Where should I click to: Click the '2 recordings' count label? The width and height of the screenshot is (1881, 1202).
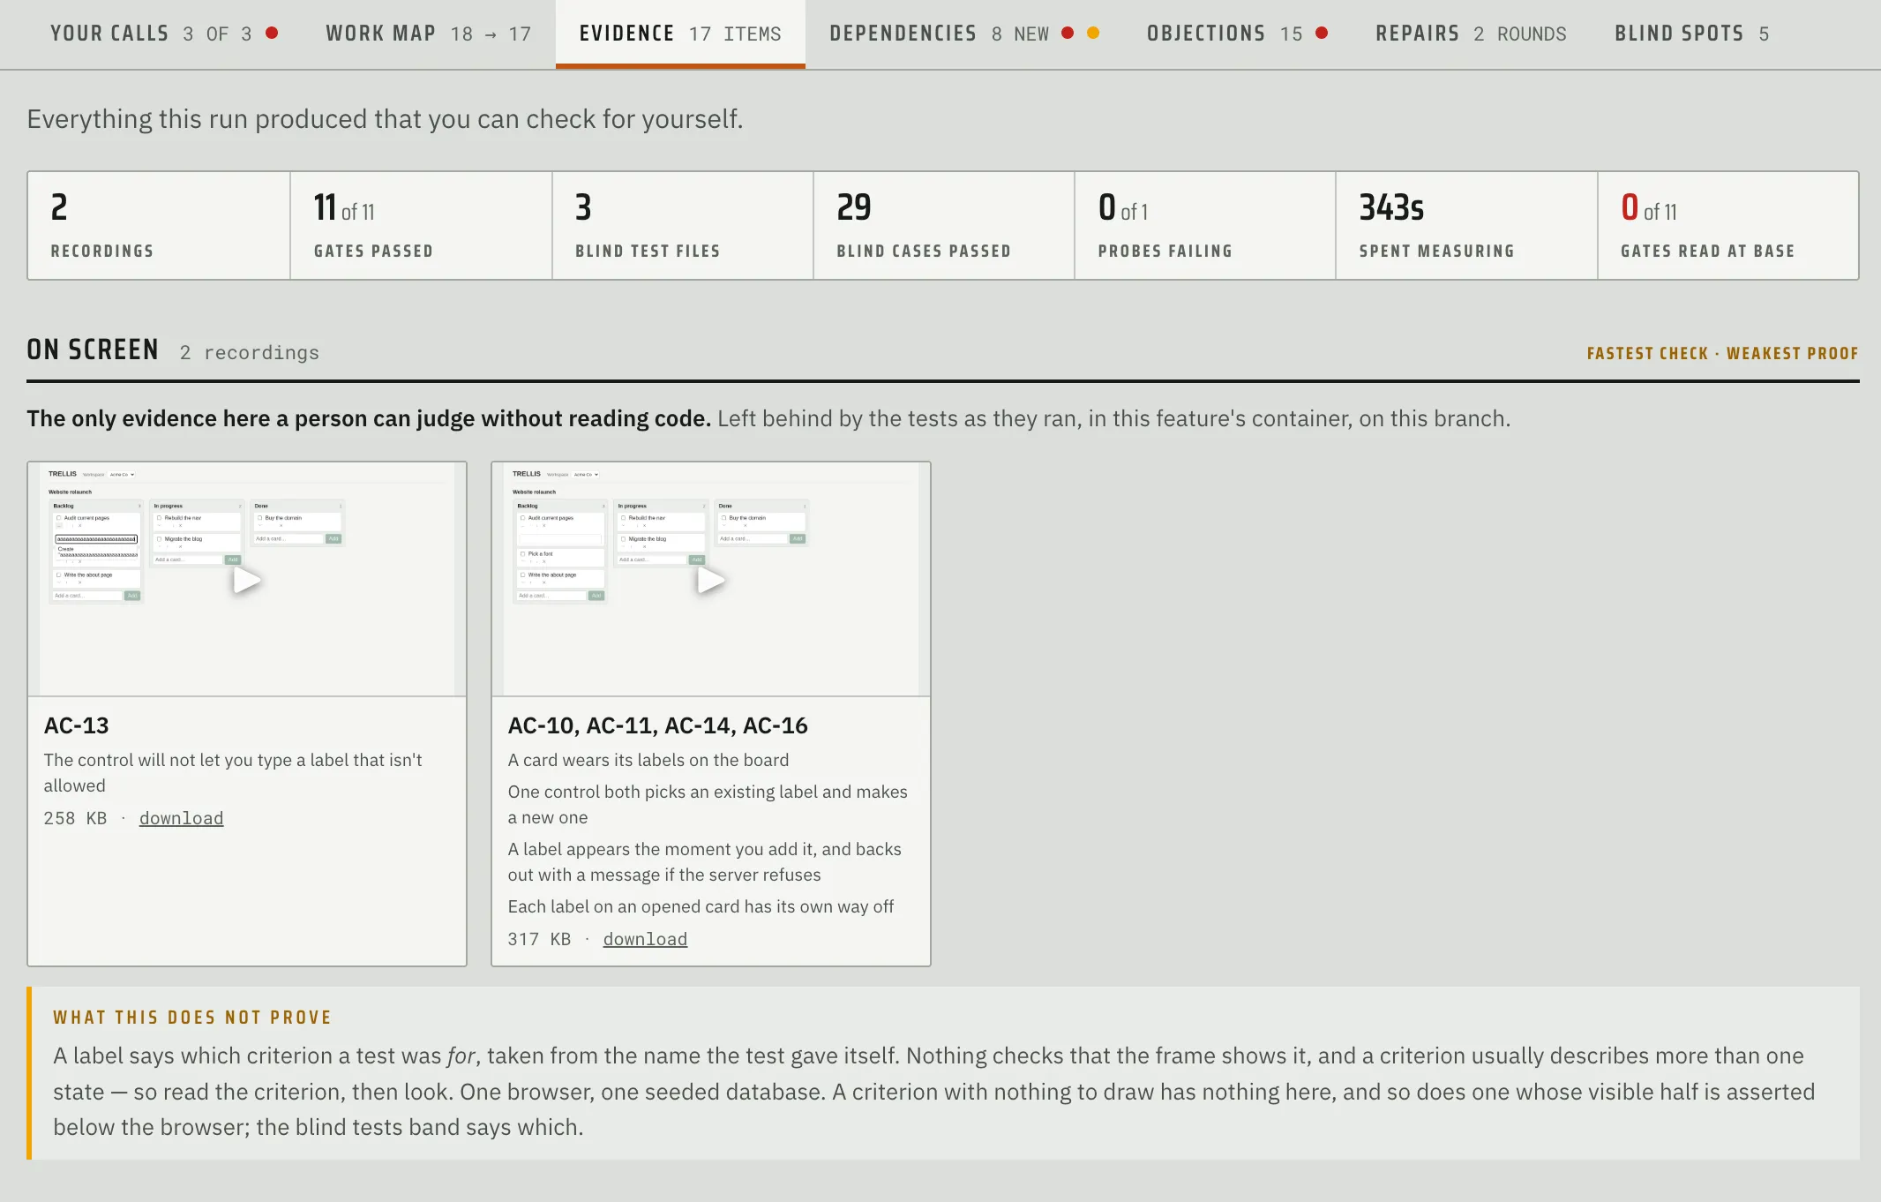point(250,353)
